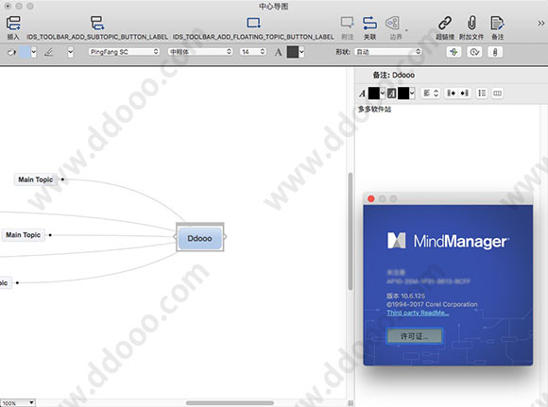Screen dimensions: 548x407
Task: Select the light blue fill color swatch
Action: (x=25, y=52)
